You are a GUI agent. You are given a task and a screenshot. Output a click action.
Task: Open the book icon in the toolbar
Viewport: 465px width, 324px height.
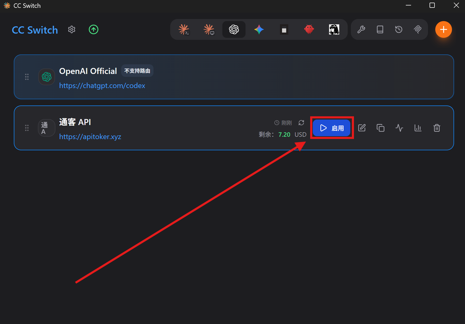(x=380, y=29)
